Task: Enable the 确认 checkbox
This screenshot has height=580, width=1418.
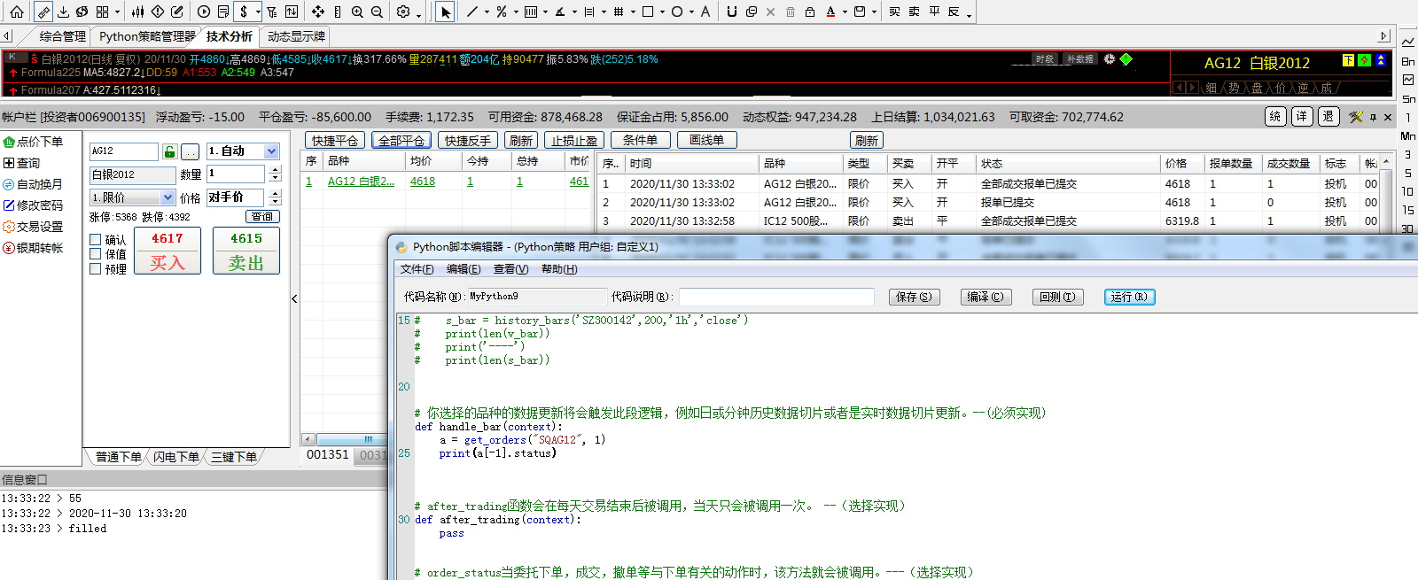Action: click(96, 240)
